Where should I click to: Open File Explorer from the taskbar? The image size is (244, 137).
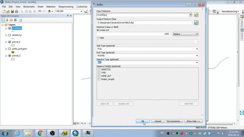pyautogui.click(x=28, y=133)
